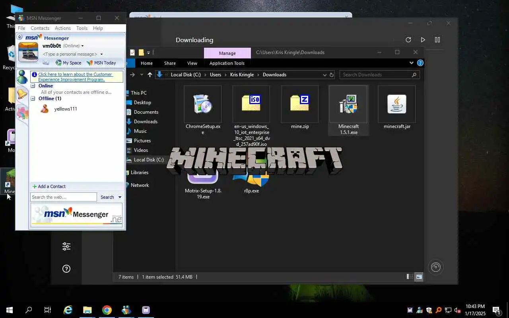Switch to the View ribbon tab
509x318 pixels.
pyautogui.click(x=192, y=63)
